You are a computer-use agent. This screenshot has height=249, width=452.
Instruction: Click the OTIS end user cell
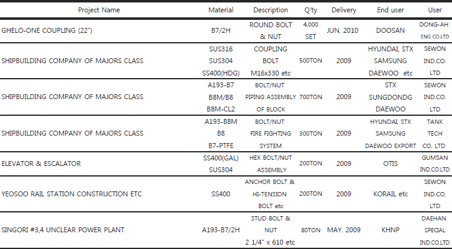[391, 164]
